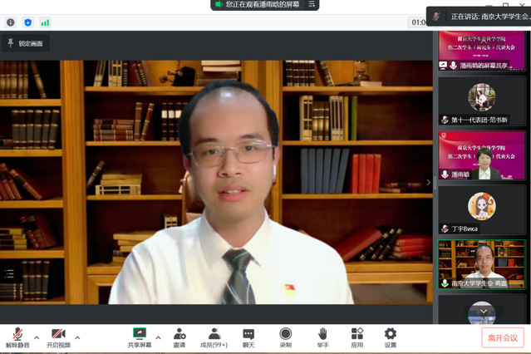Select 丁宇Вика participant thumbnail
The image size is (531, 354).
(482, 211)
